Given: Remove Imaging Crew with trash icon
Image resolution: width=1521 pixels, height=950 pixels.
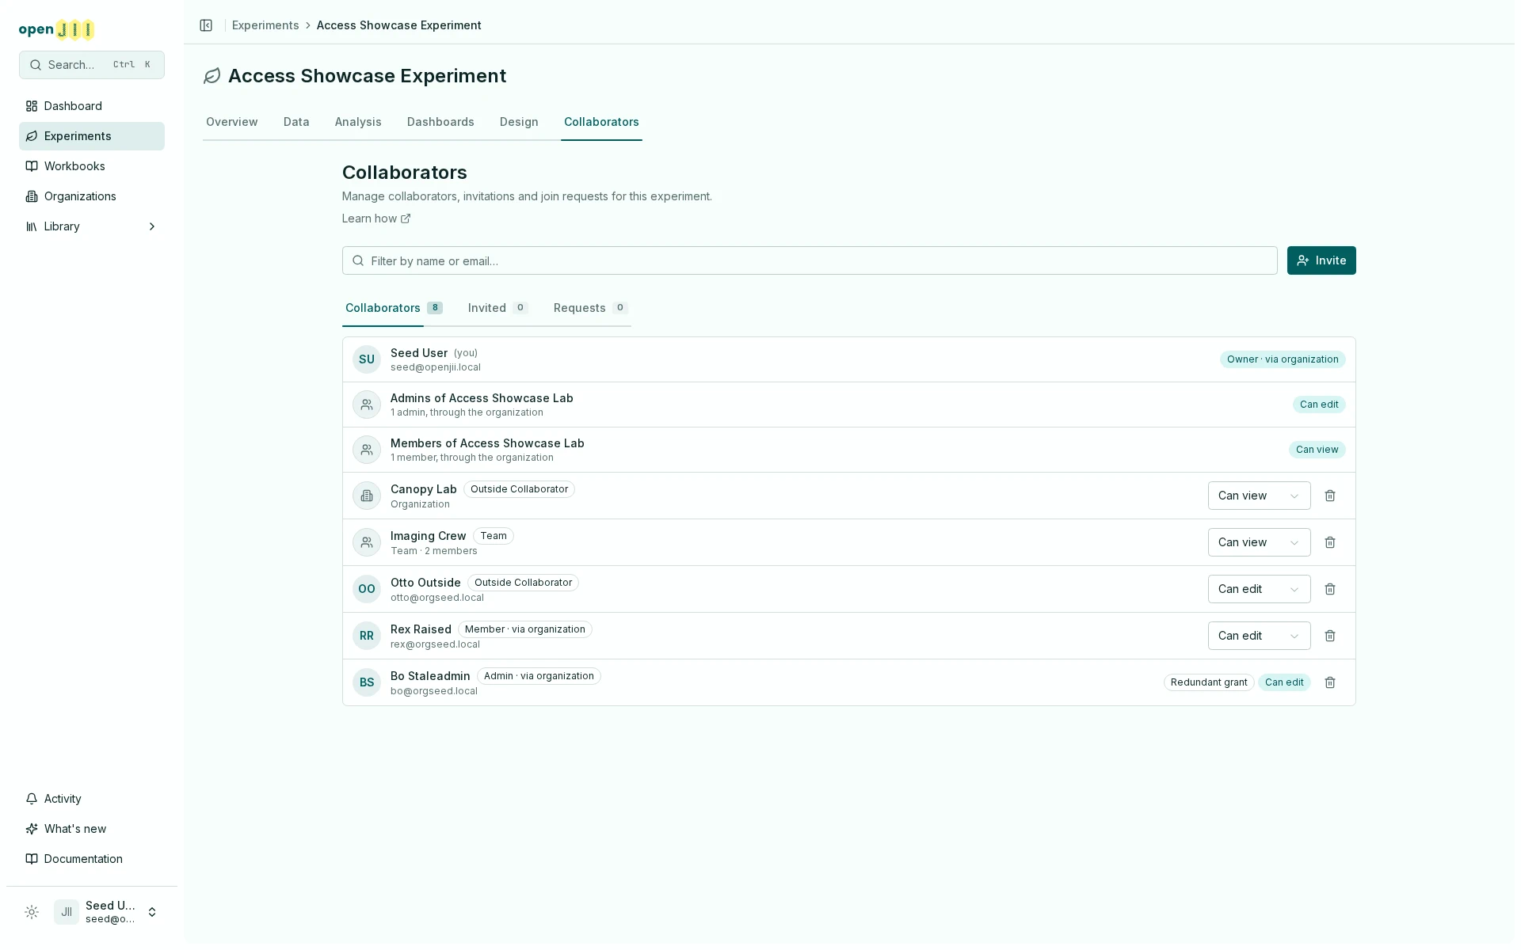Looking at the screenshot, I should 1330,542.
